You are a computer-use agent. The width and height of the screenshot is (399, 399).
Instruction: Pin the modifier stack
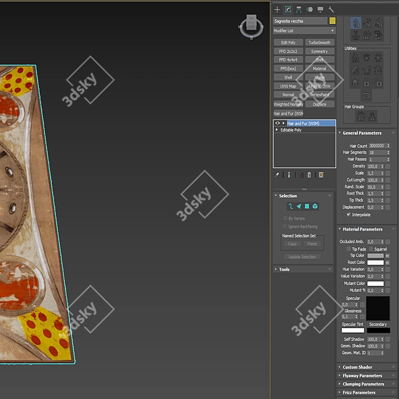(x=277, y=175)
